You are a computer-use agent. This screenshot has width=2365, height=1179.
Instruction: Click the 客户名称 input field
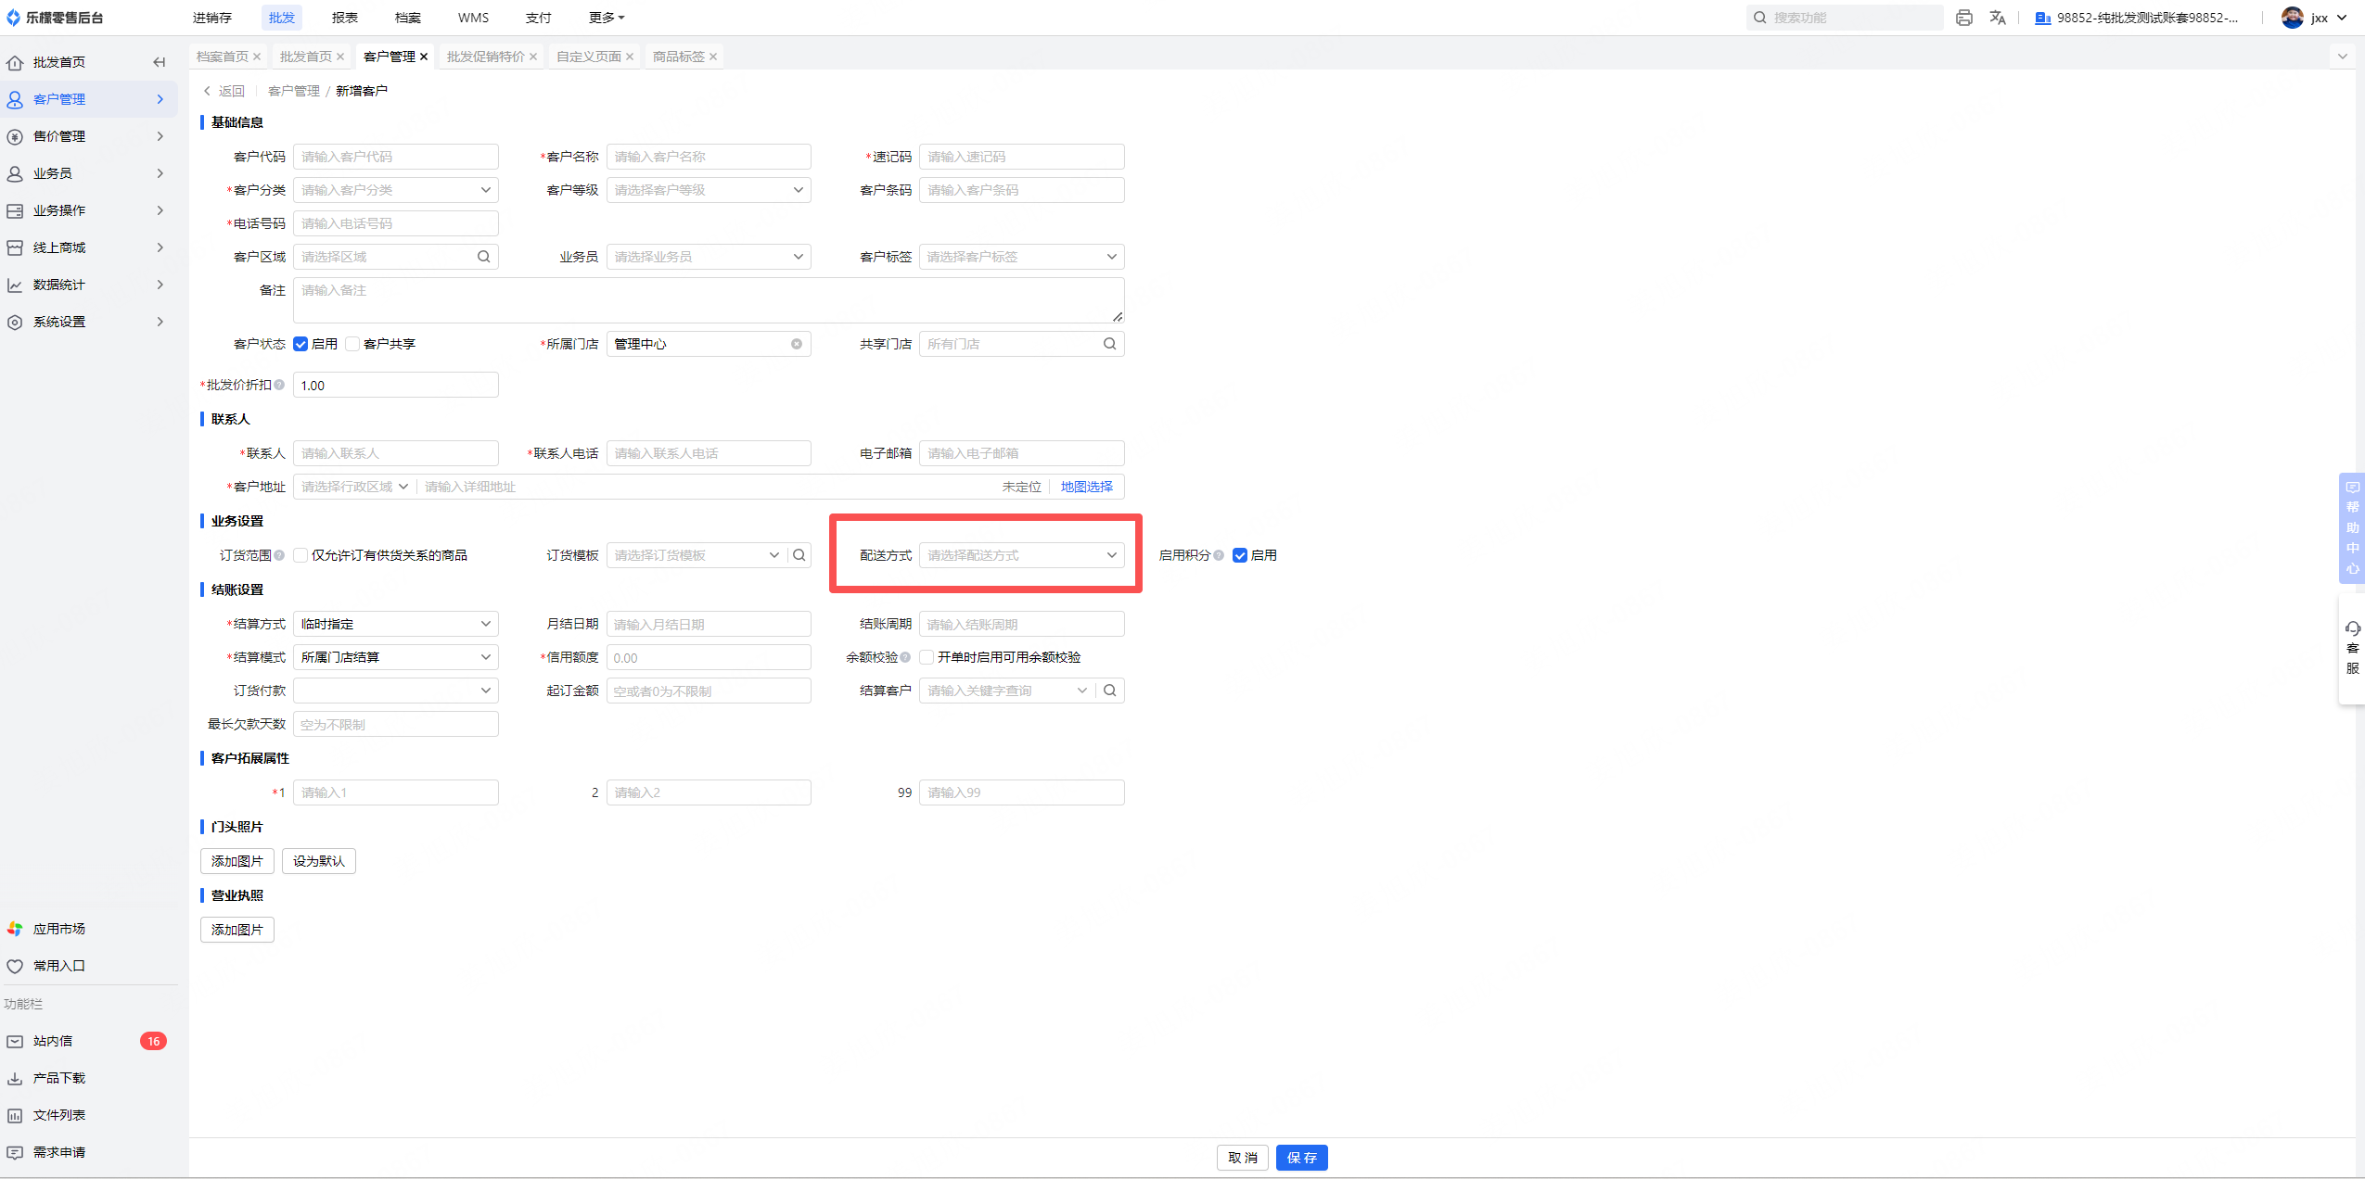pyautogui.click(x=708, y=157)
